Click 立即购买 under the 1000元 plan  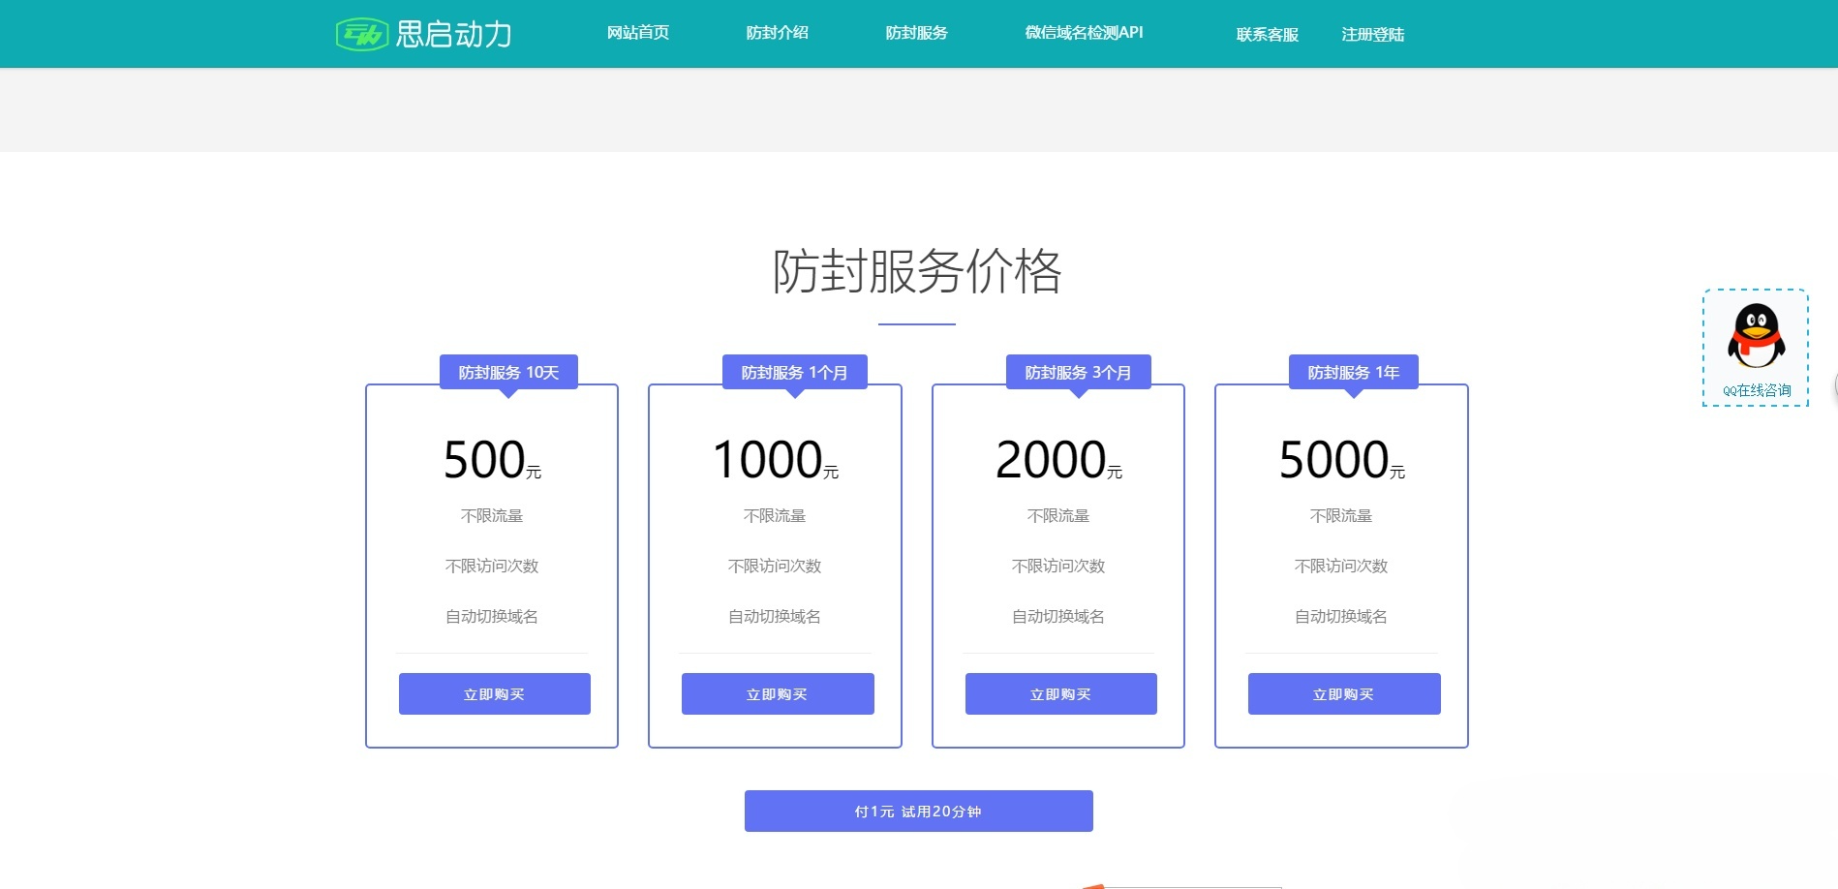777,693
